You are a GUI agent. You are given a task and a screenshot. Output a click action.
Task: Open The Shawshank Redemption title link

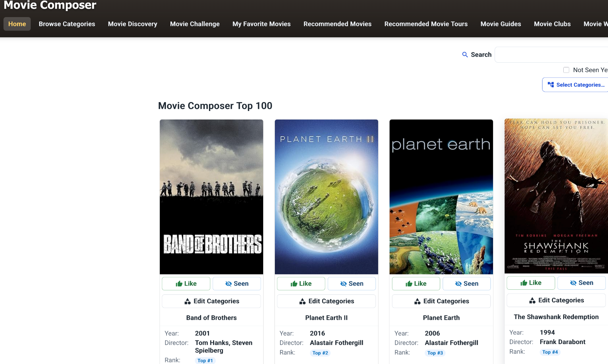(x=556, y=317)
